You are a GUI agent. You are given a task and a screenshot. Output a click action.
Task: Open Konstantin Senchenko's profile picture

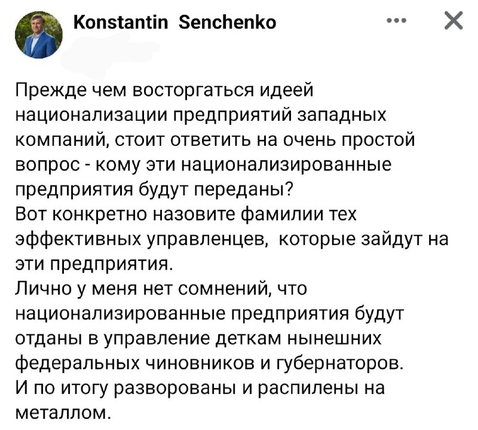[x=39, y=35]
